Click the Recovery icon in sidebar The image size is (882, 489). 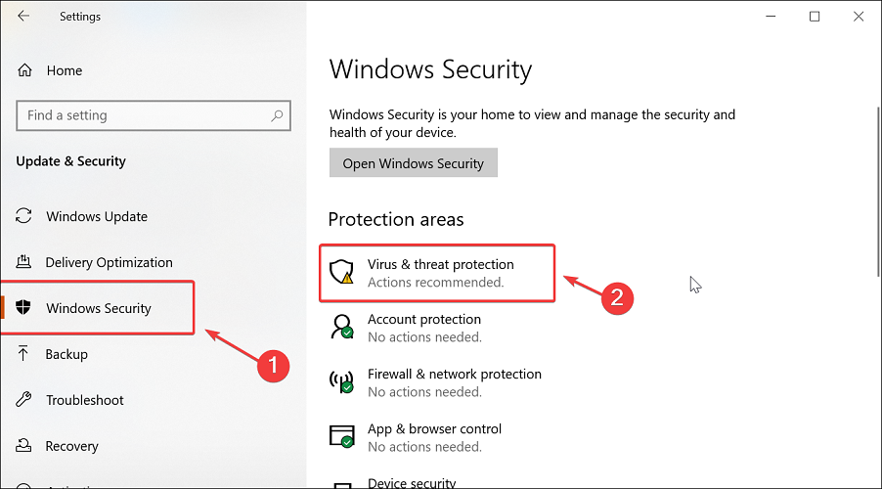(23, 445)
